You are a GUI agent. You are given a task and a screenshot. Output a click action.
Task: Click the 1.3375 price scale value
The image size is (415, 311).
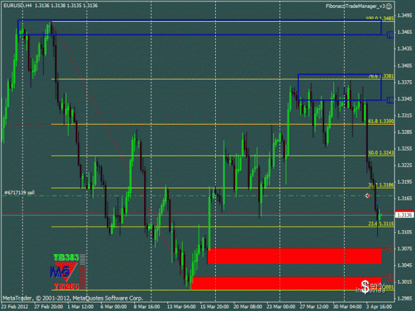[x=404, y=82]
